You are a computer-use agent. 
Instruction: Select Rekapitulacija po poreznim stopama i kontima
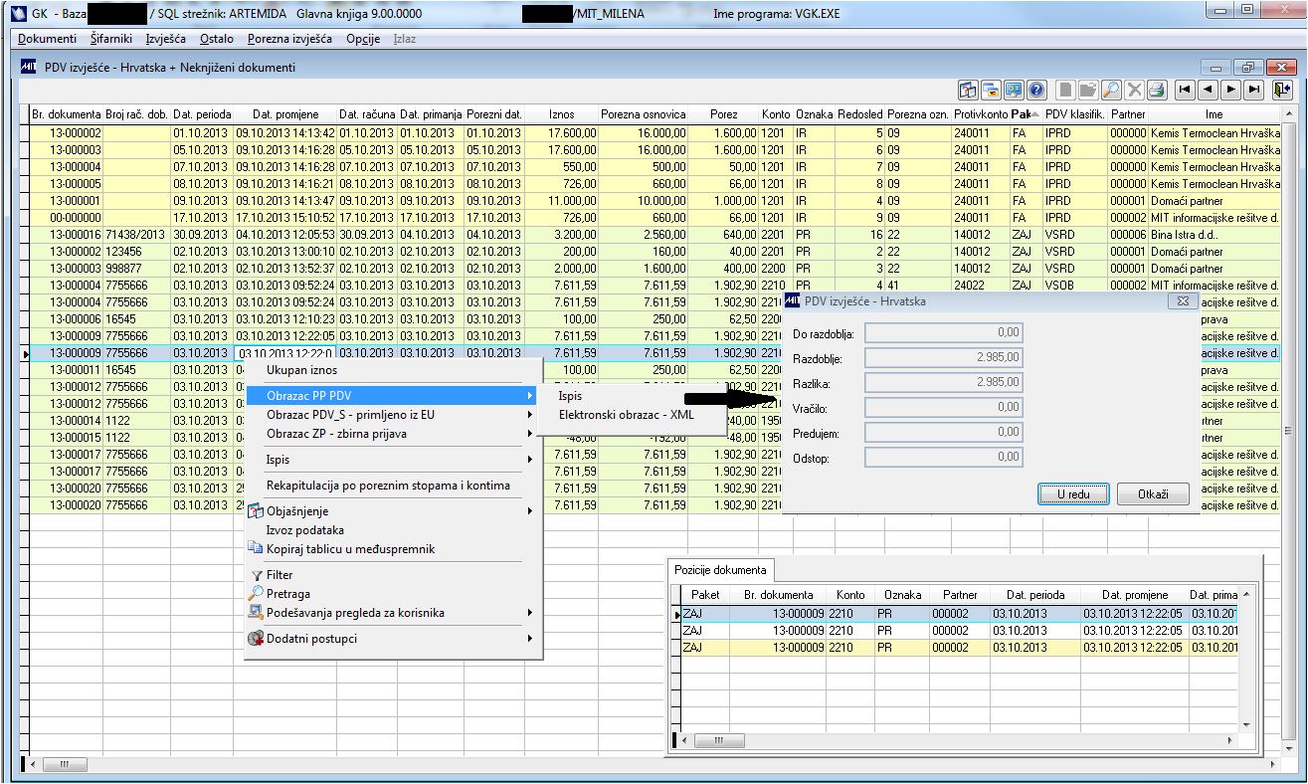pos(393,486)
